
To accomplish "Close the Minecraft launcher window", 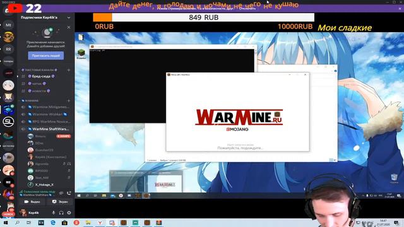I will click(306, 74).
